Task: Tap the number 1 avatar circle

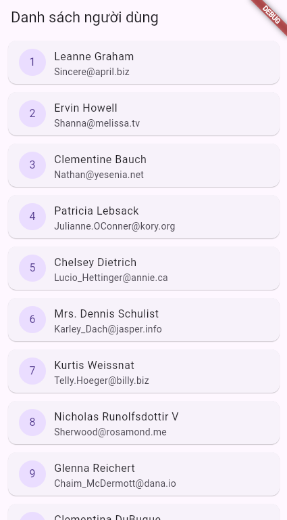Action: click(32, 62)
